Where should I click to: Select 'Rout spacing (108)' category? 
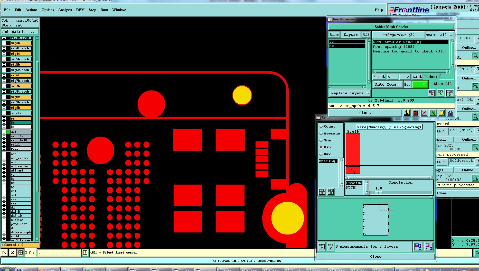coord(393,47)
